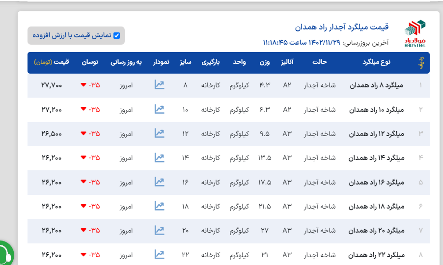Screen dimensions: 443x265
Task: Open the میلگرد 14 راد همدان product link
Action: pos(376,158)
